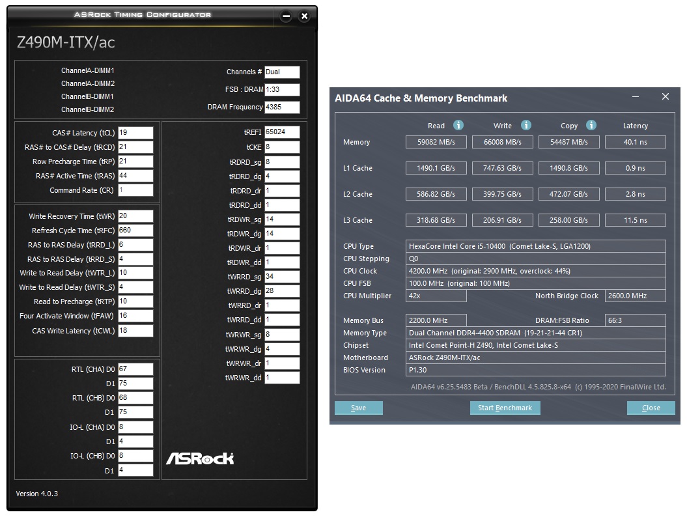687x519 pixels.
Task: Click the tRRD_S field
Action: coord(136,259)
